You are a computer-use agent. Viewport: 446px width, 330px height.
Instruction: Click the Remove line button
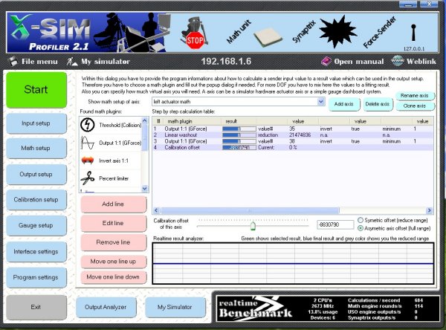tap(113, 242)
